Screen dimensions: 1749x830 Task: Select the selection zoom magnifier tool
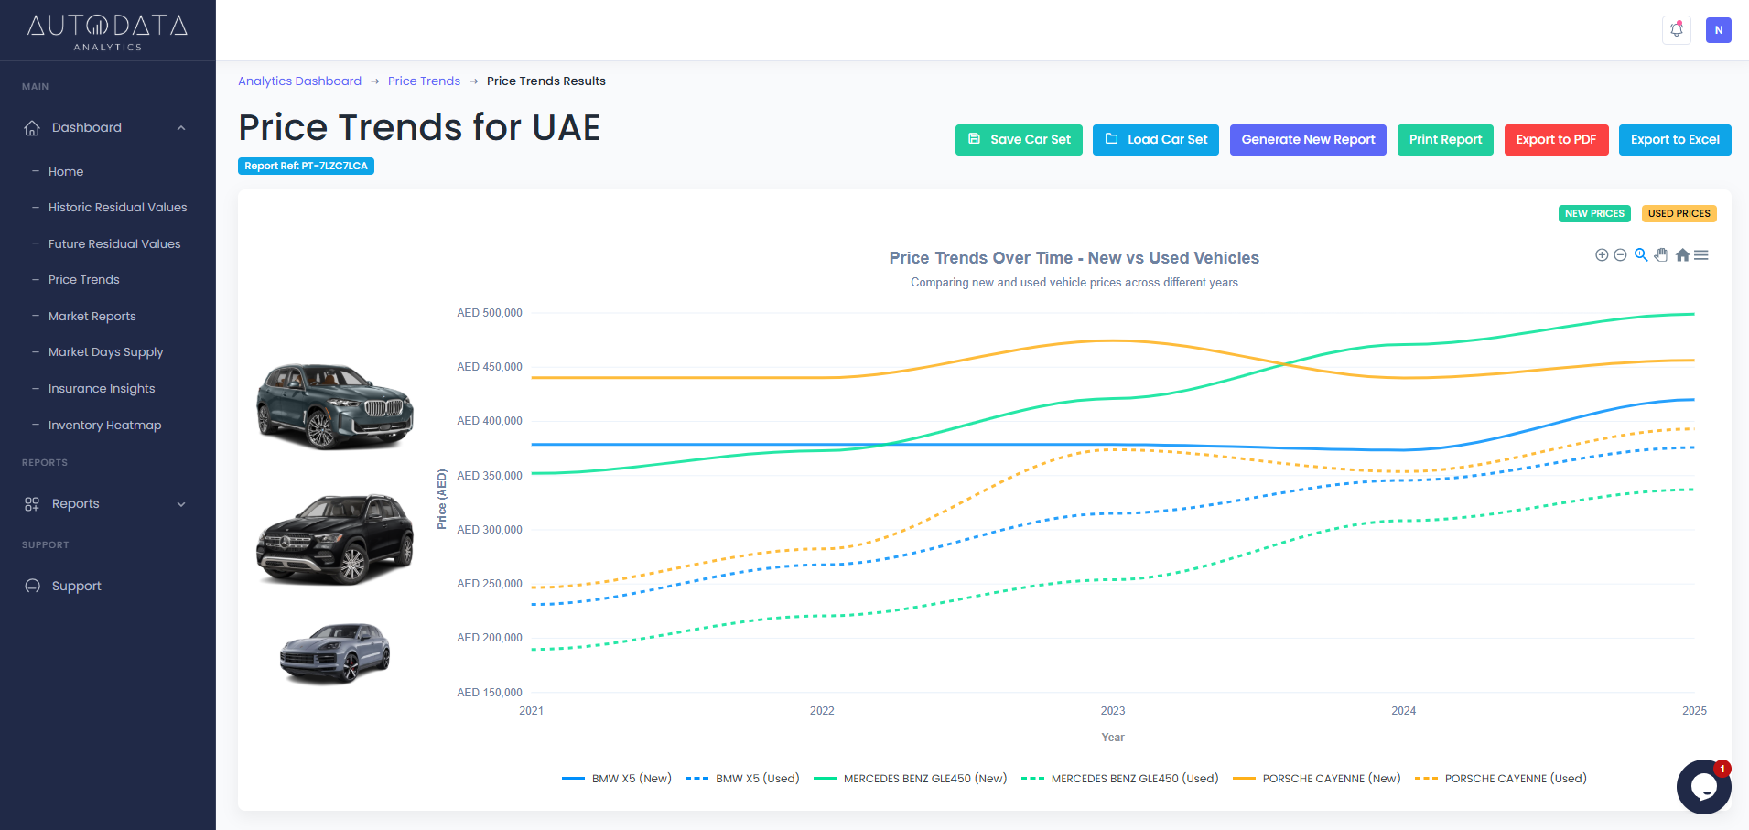tap(1641, 255)
